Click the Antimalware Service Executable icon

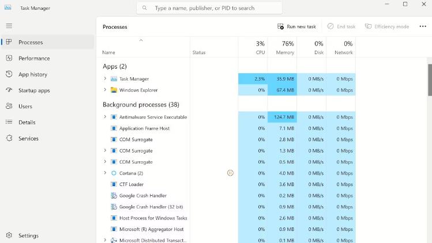click(x=114, y=117)
